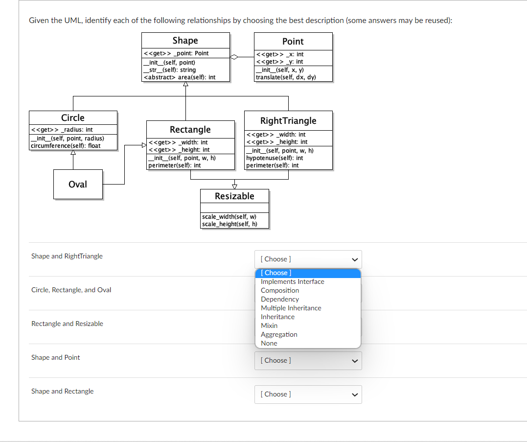
Task: Choose "None" at the bottom of the dropdown
Action: tap(269, 343)
